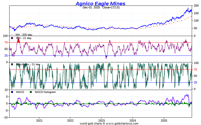Image resolution: width=201 pixels, height=125 pixels.
Task: Click the 2023 x-axis label
Action: (x=102, y=121)
